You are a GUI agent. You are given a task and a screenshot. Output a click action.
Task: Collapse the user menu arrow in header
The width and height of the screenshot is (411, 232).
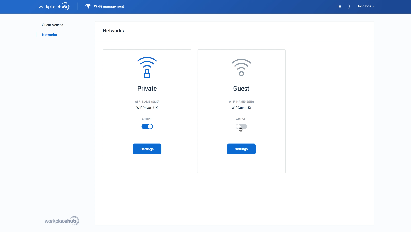(x=374, y=6)
